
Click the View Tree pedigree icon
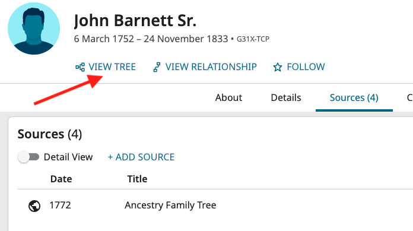click(x=80, y=67)
